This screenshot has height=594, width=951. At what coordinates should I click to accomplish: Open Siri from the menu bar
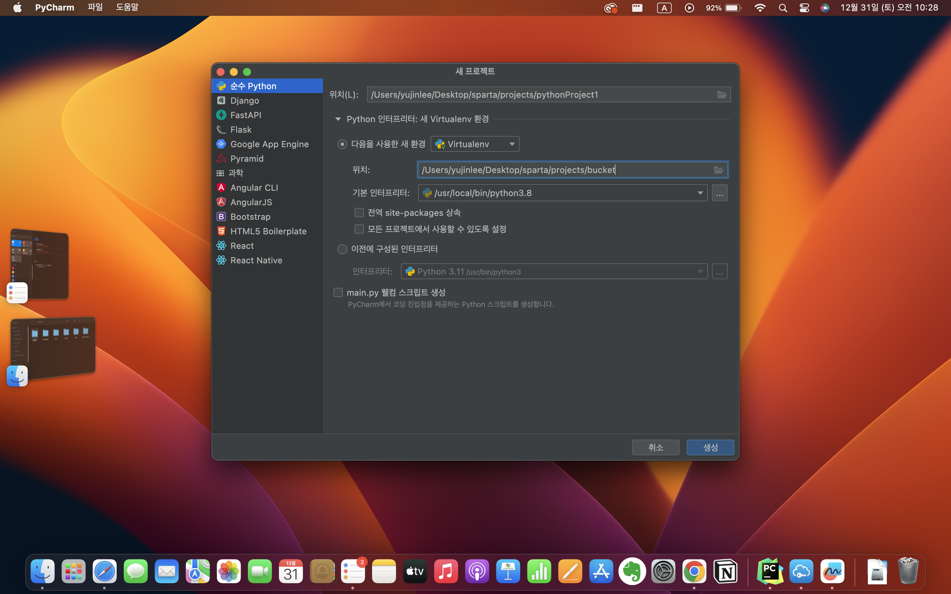pos(825,8)
